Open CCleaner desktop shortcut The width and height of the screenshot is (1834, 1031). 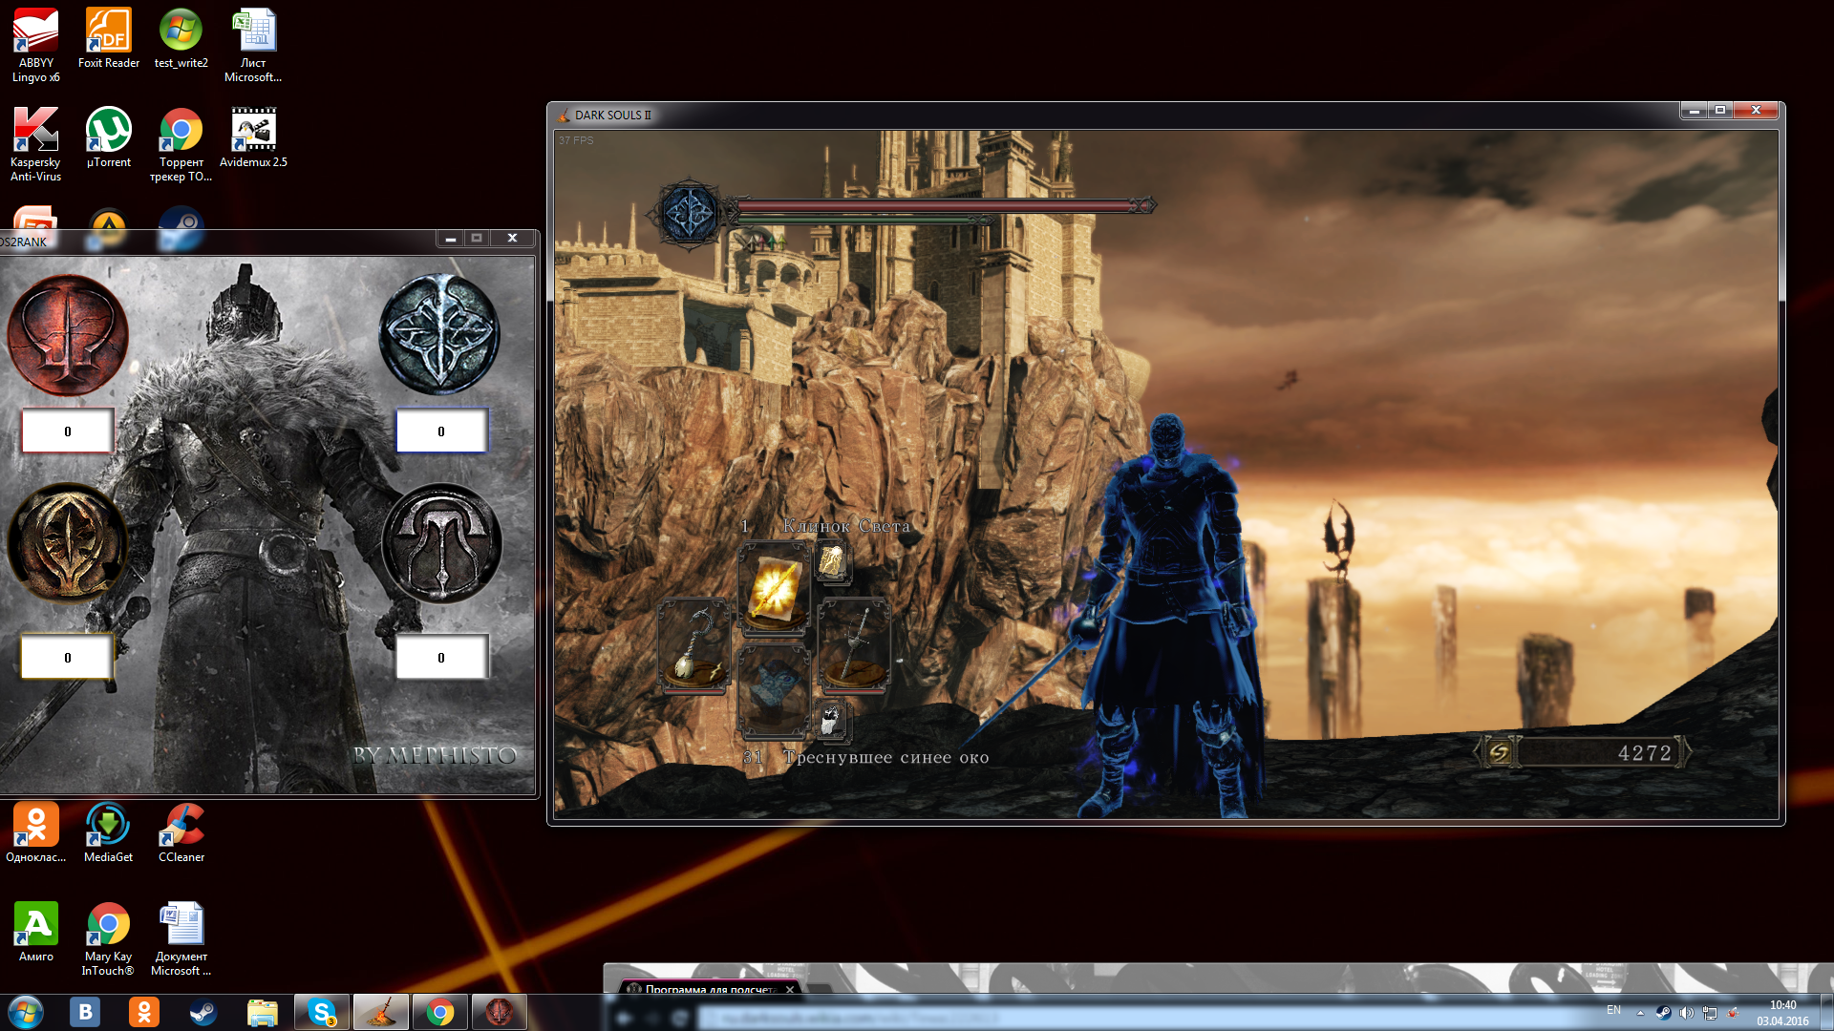click(181, 832)
